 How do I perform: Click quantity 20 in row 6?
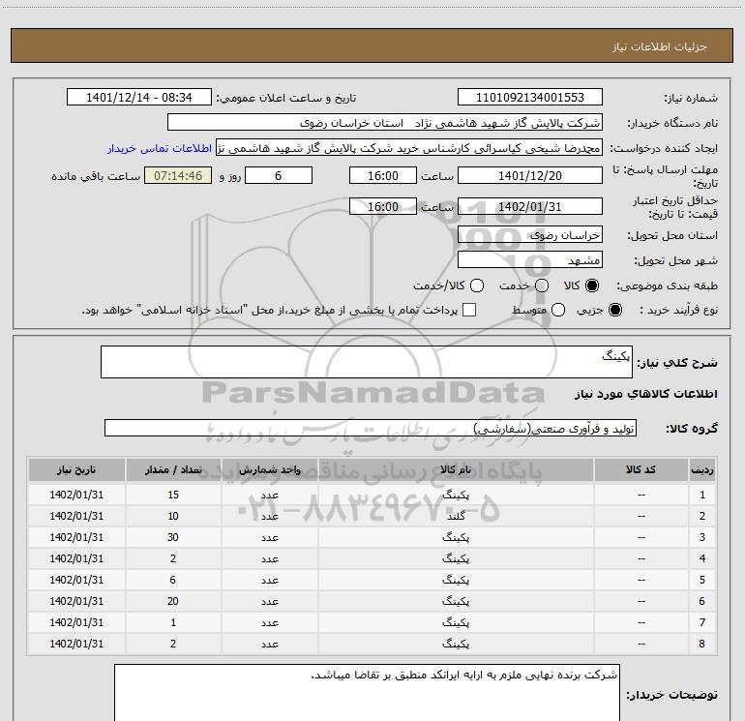(x=173, y=601)
